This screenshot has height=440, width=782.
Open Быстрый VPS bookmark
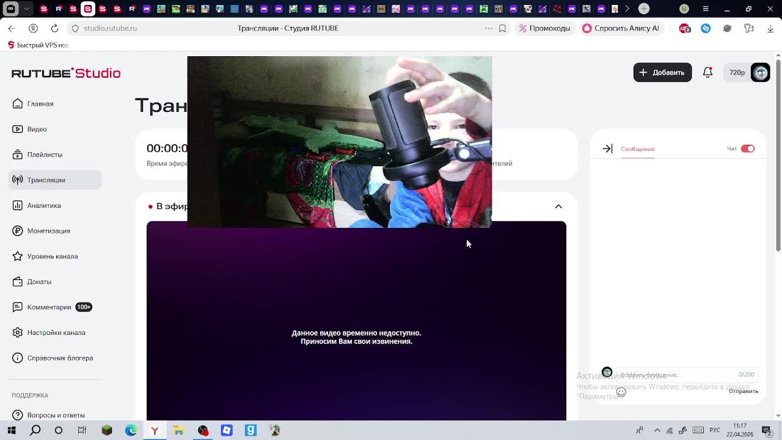pos(38,45)
